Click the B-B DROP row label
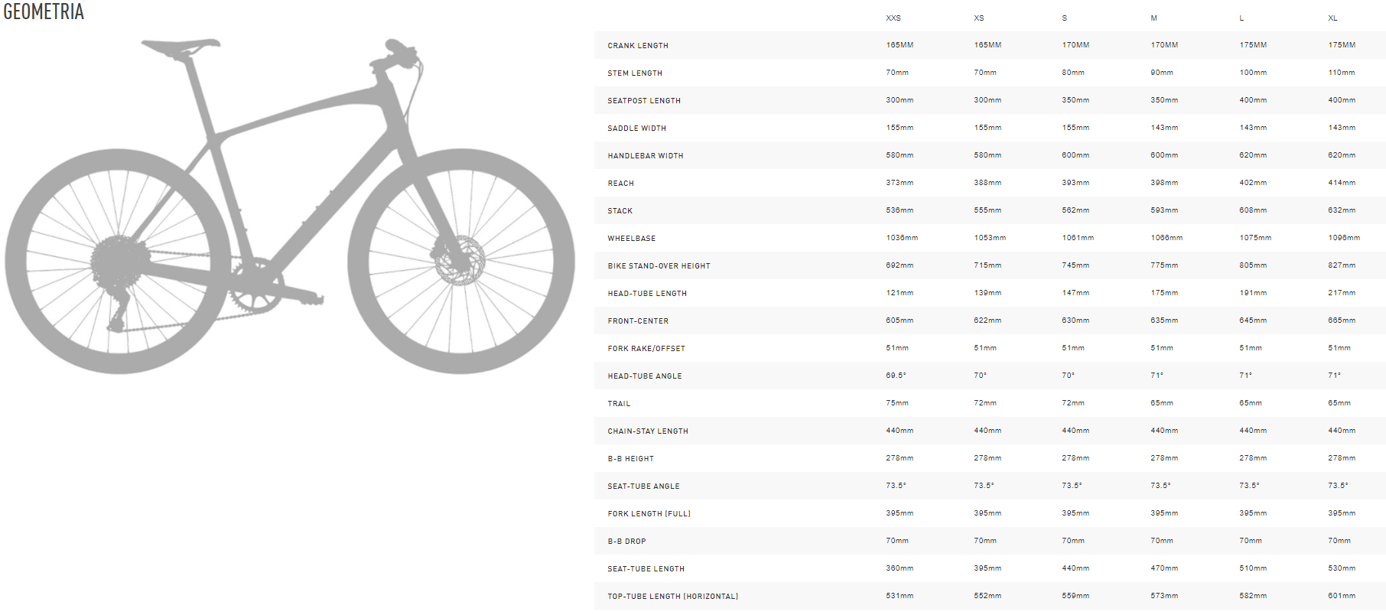This screenshot has width=1386, height=615. (627, 542)
